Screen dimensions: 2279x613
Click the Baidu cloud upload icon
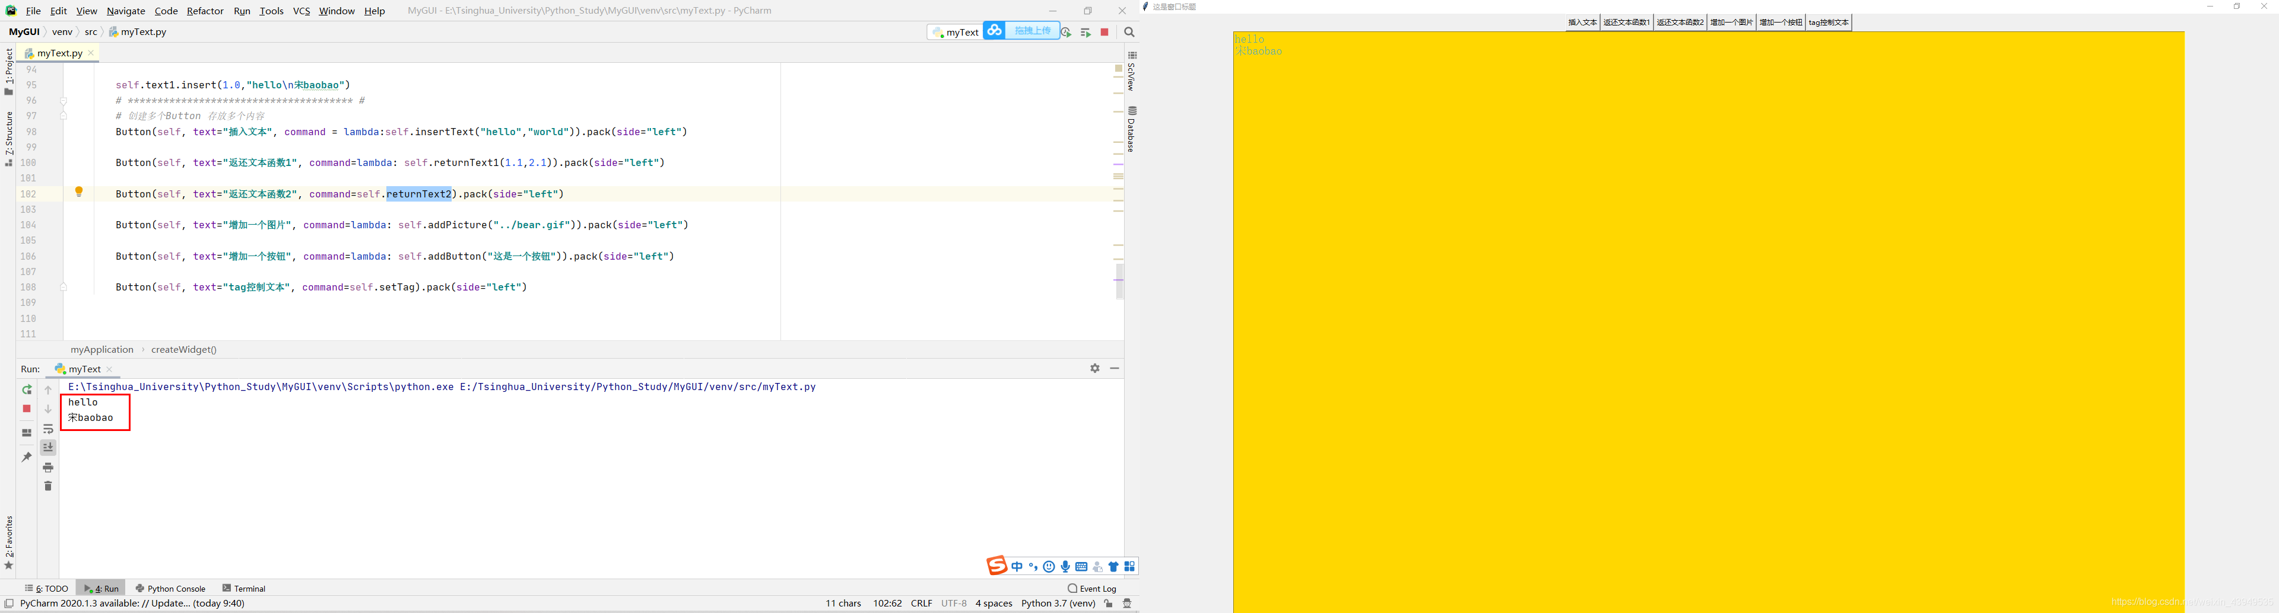(995, 31)
